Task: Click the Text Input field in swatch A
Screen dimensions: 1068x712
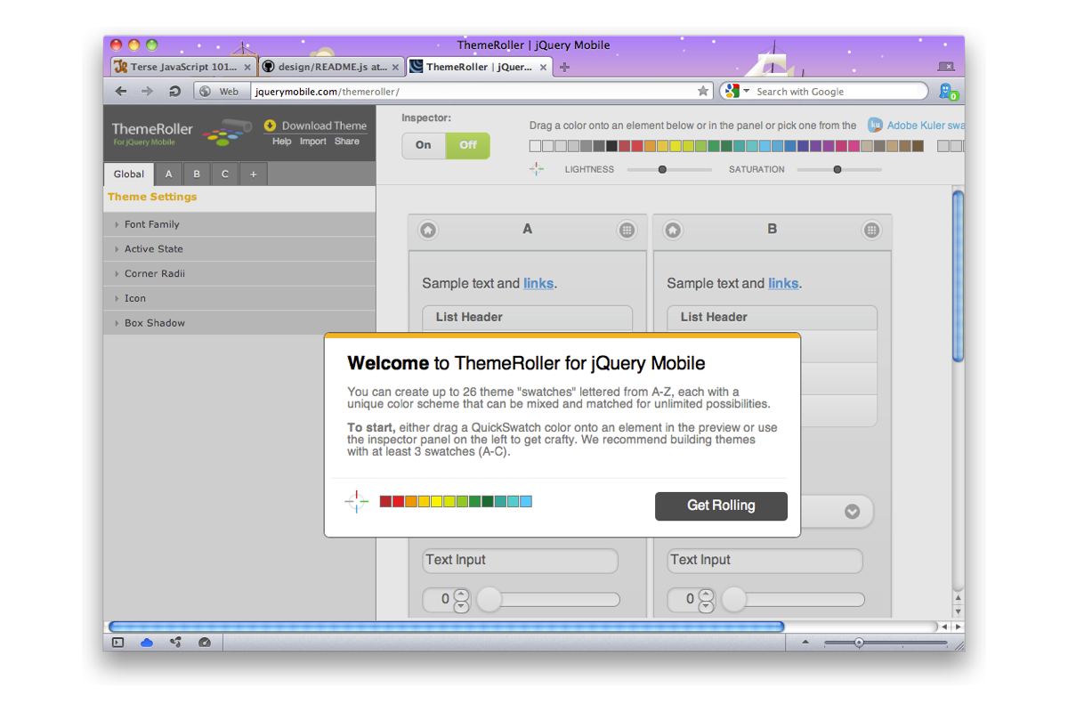Action: point(520,561)
